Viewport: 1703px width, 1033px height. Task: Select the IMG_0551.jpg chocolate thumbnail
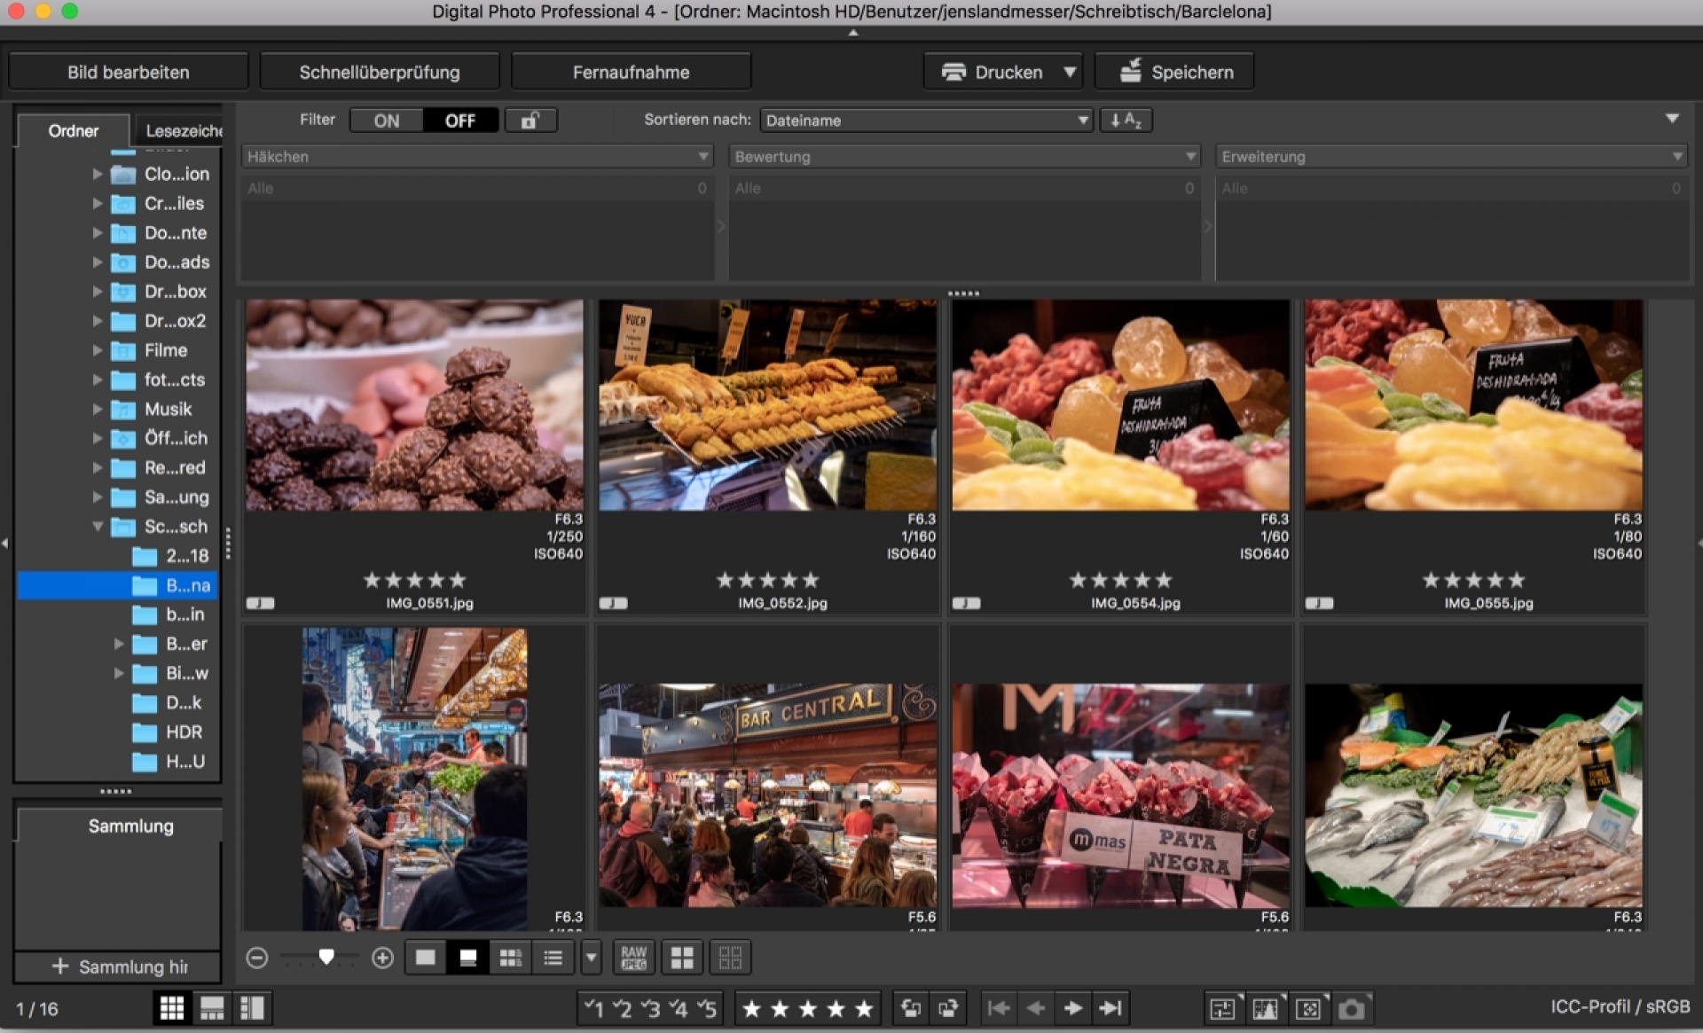point(414,405)
